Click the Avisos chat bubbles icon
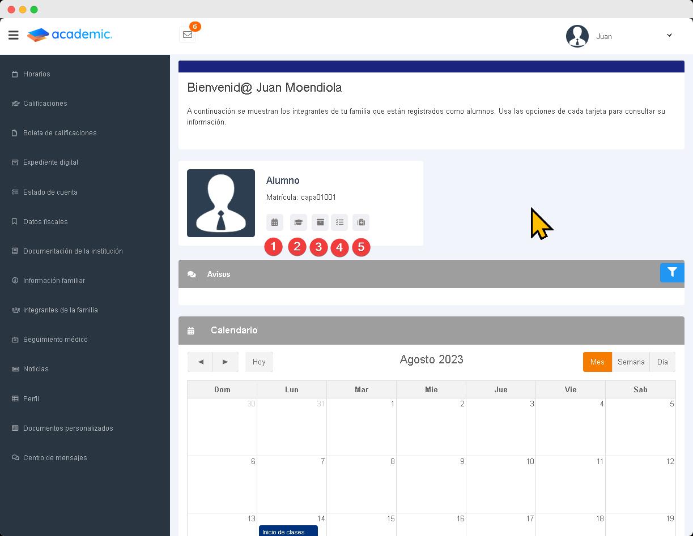Image resolution: width=693 pixels, height=536 pixels. coord(192,275)
